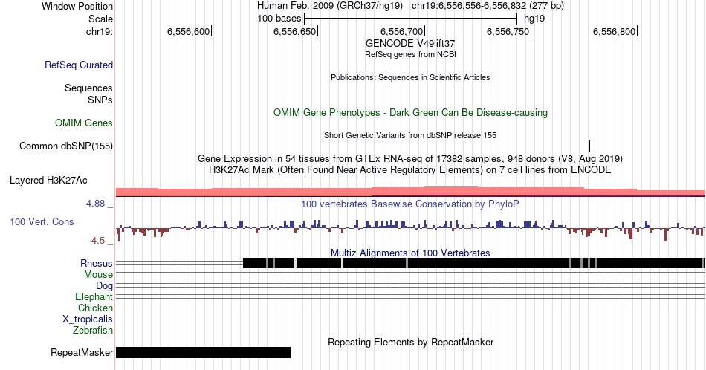Click the Zebrafish species label

click(x=93, y=331)
